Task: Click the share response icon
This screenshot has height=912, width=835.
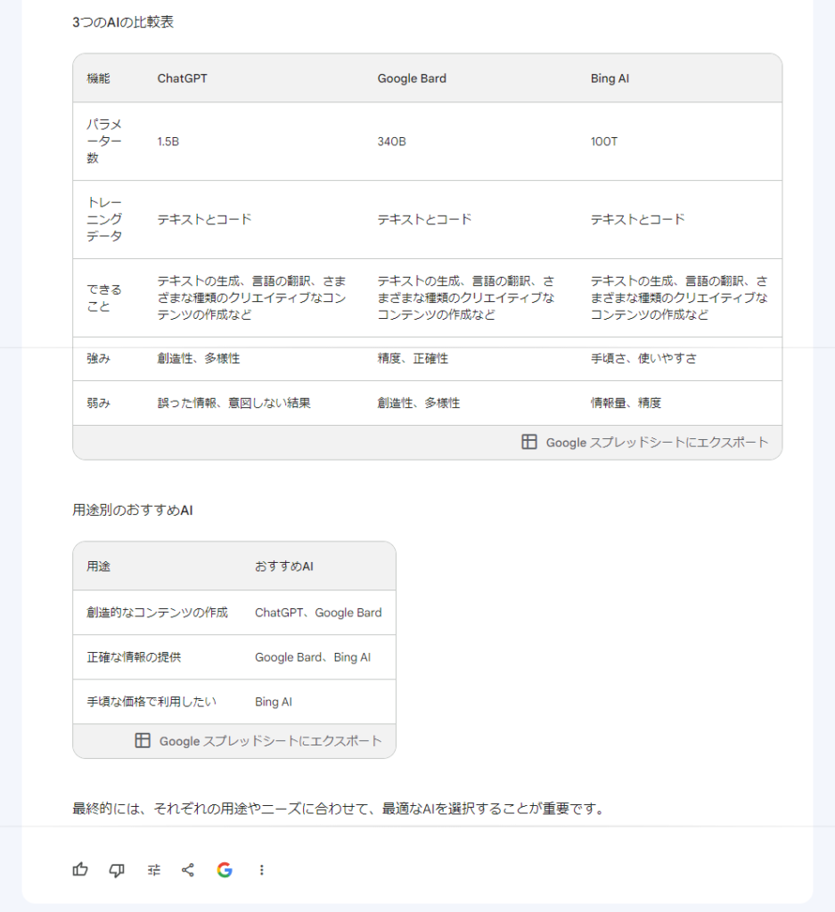Action: pos(188,870)
